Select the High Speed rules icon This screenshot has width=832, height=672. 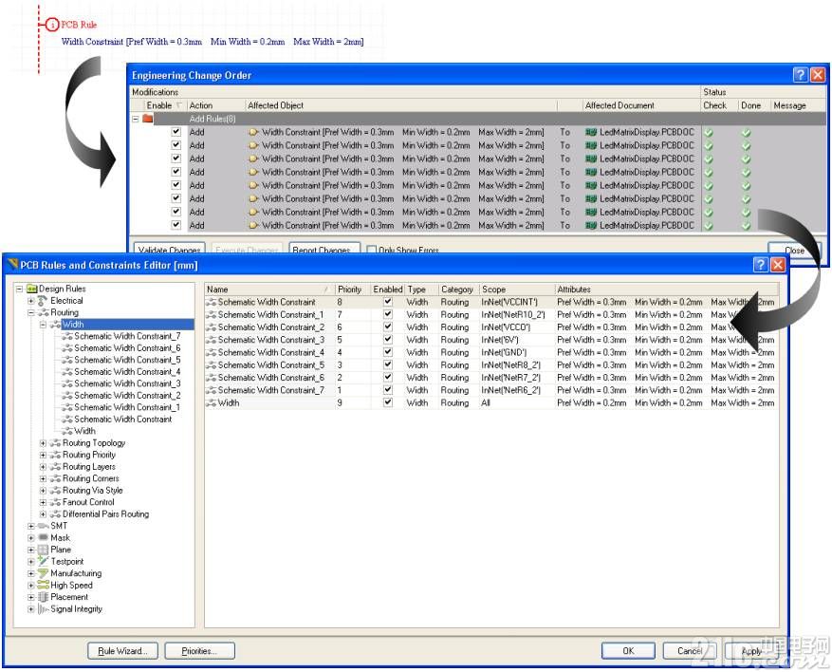[x=43, y=586]
